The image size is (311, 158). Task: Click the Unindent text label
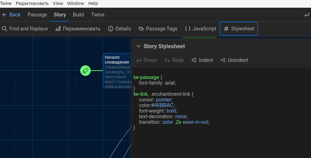[238, 60]
